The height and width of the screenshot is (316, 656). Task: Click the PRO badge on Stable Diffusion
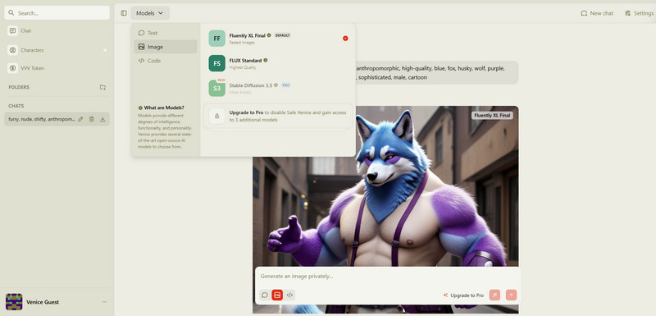(x=285, y=85)
